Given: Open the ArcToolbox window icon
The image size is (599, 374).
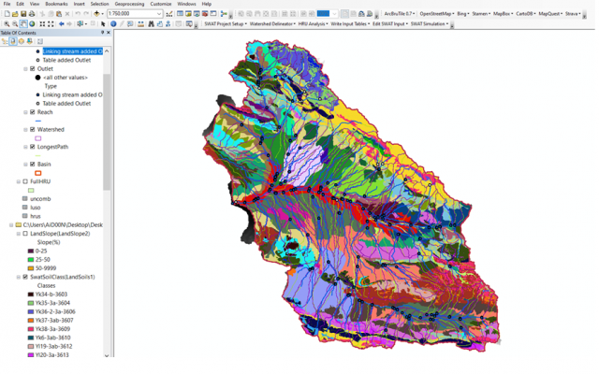Looking at the screenshot, I should point(205,14).
